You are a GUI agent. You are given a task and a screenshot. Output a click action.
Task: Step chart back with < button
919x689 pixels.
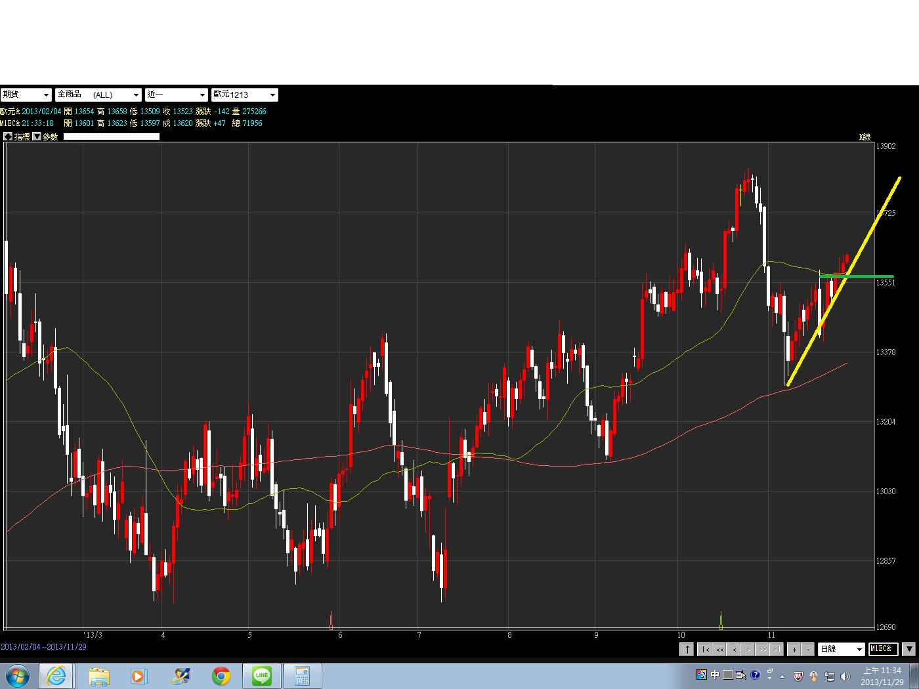pos(734,649)
